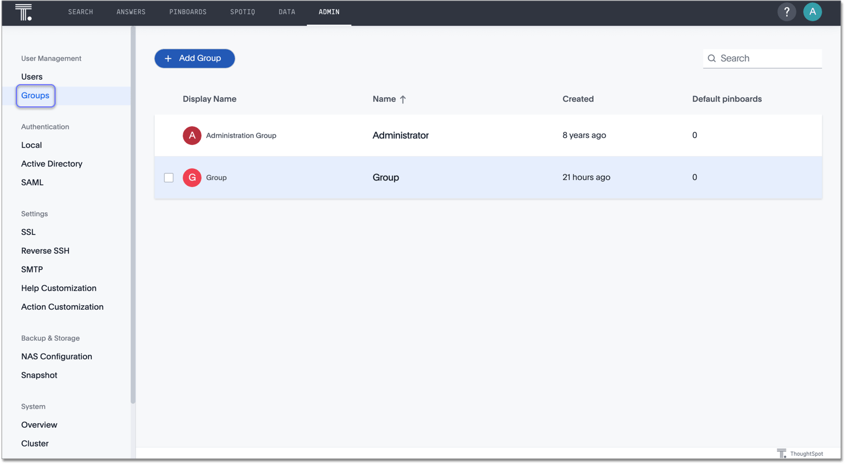The image size is (845, 464).
Task: Click the ThoughtSpot logo in bottom-right footer
Action: click(782, 453)
